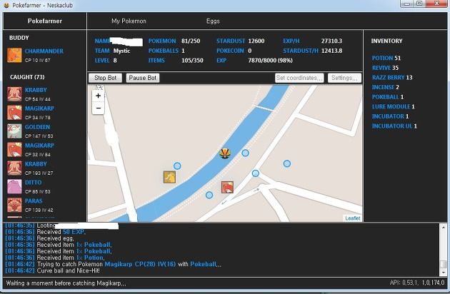Click the Magikarp CP 34 icon

[x=14, y=113]
